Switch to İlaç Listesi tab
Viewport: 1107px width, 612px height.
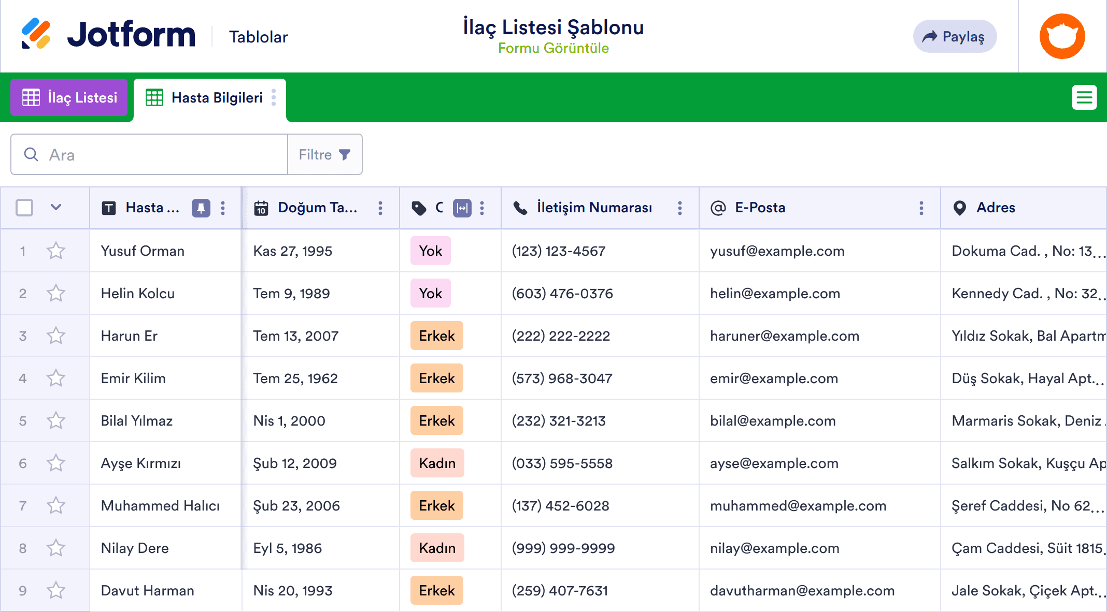click(69, 97)
